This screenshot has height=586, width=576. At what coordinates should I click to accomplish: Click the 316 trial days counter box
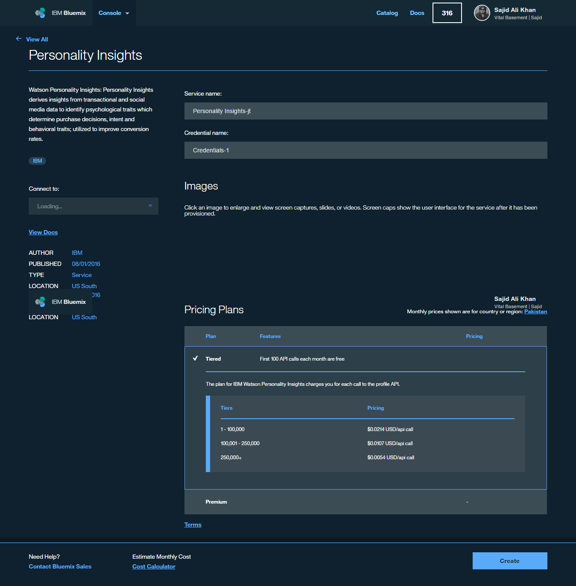[447, 13]
